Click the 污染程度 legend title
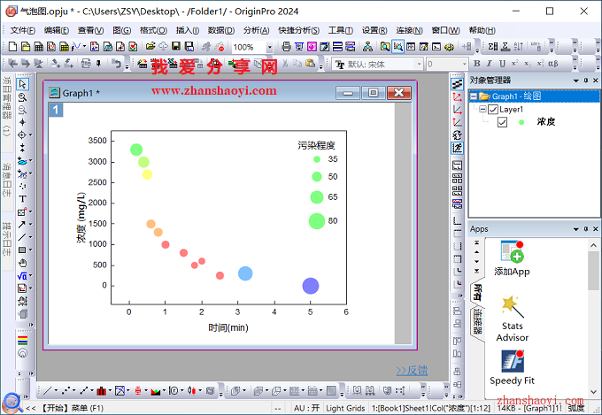Image resolution: width=602 pixels, height=415 pixels. pyautogui.click(x=316, y=145)
